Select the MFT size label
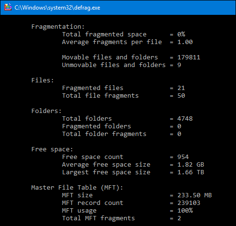 point(77,195)
